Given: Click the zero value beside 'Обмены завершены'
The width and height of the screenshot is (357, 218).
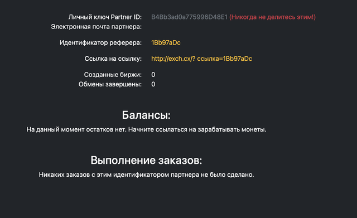Looking at the screenshot, I should pos(153,84).
